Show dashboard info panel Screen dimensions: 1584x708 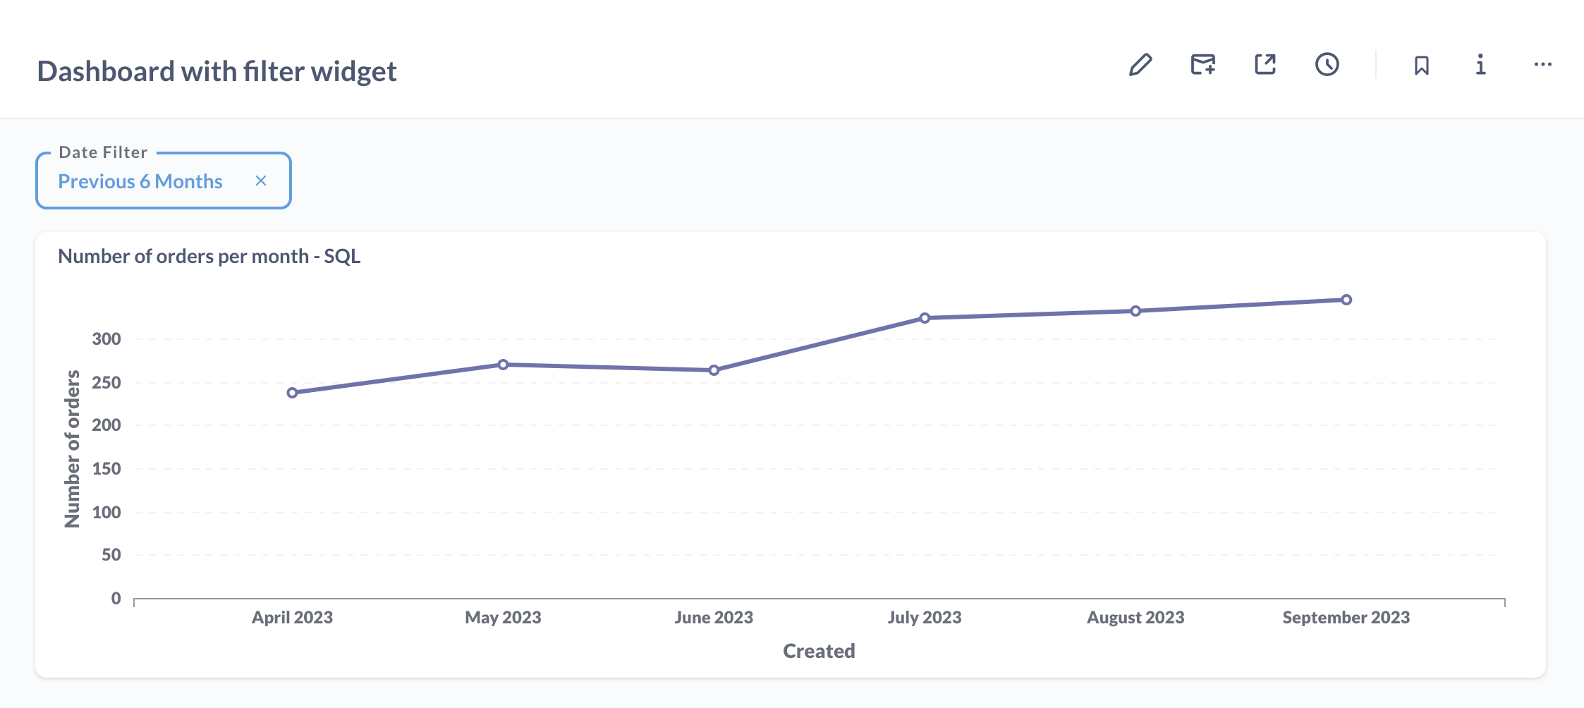pyautogui.click(x=1480, y=65)
